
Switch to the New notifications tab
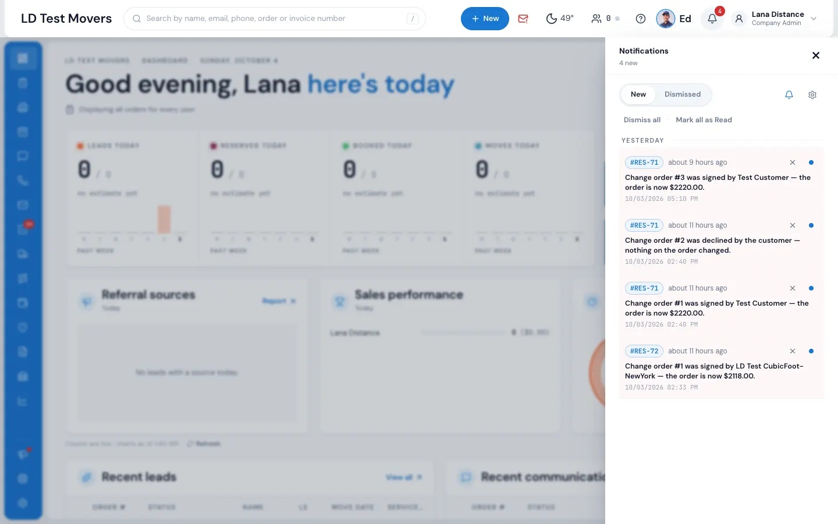click(x=638, y=94)
